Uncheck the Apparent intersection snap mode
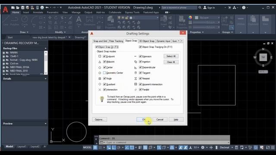This screenshot has width=276, height=155. click(x=140, y=84)
